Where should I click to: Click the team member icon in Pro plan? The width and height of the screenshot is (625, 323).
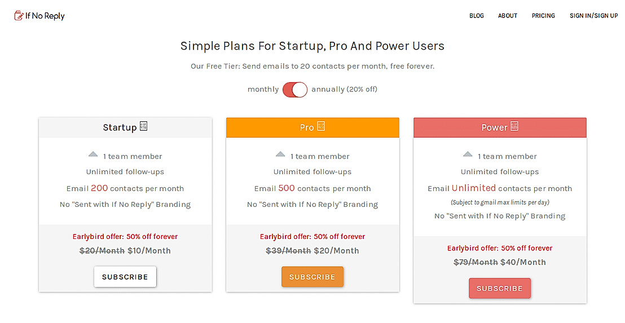[x=280, y=154]
